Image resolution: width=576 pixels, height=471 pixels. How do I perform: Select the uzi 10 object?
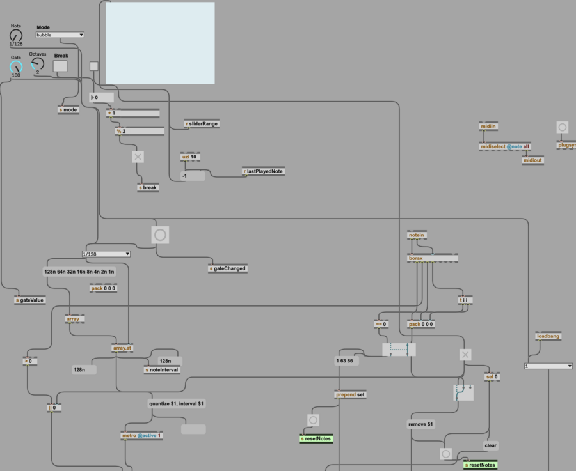tap(190, 157)
